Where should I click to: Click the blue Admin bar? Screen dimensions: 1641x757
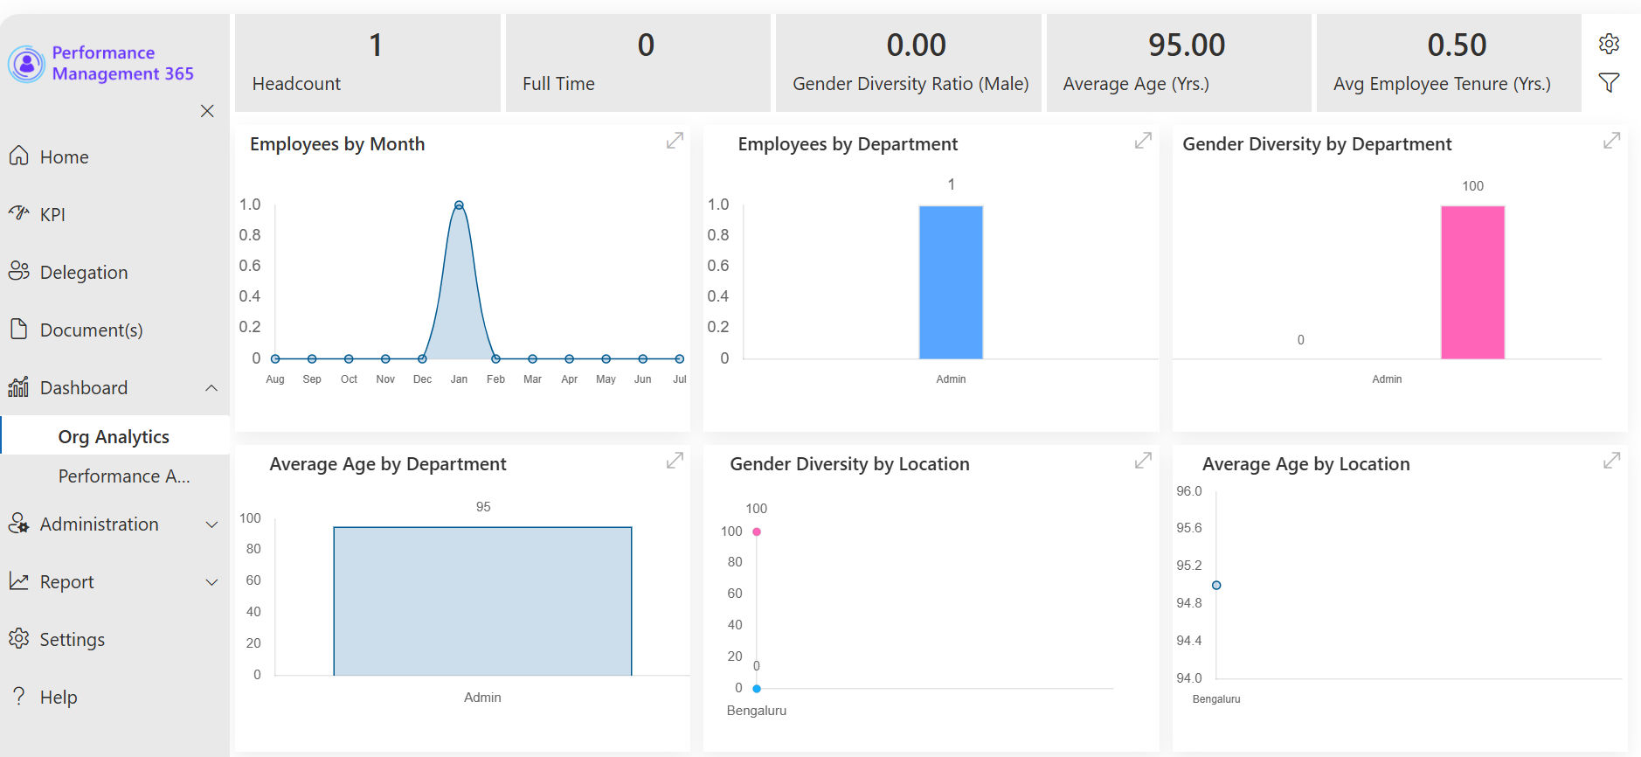click(951, 282)
